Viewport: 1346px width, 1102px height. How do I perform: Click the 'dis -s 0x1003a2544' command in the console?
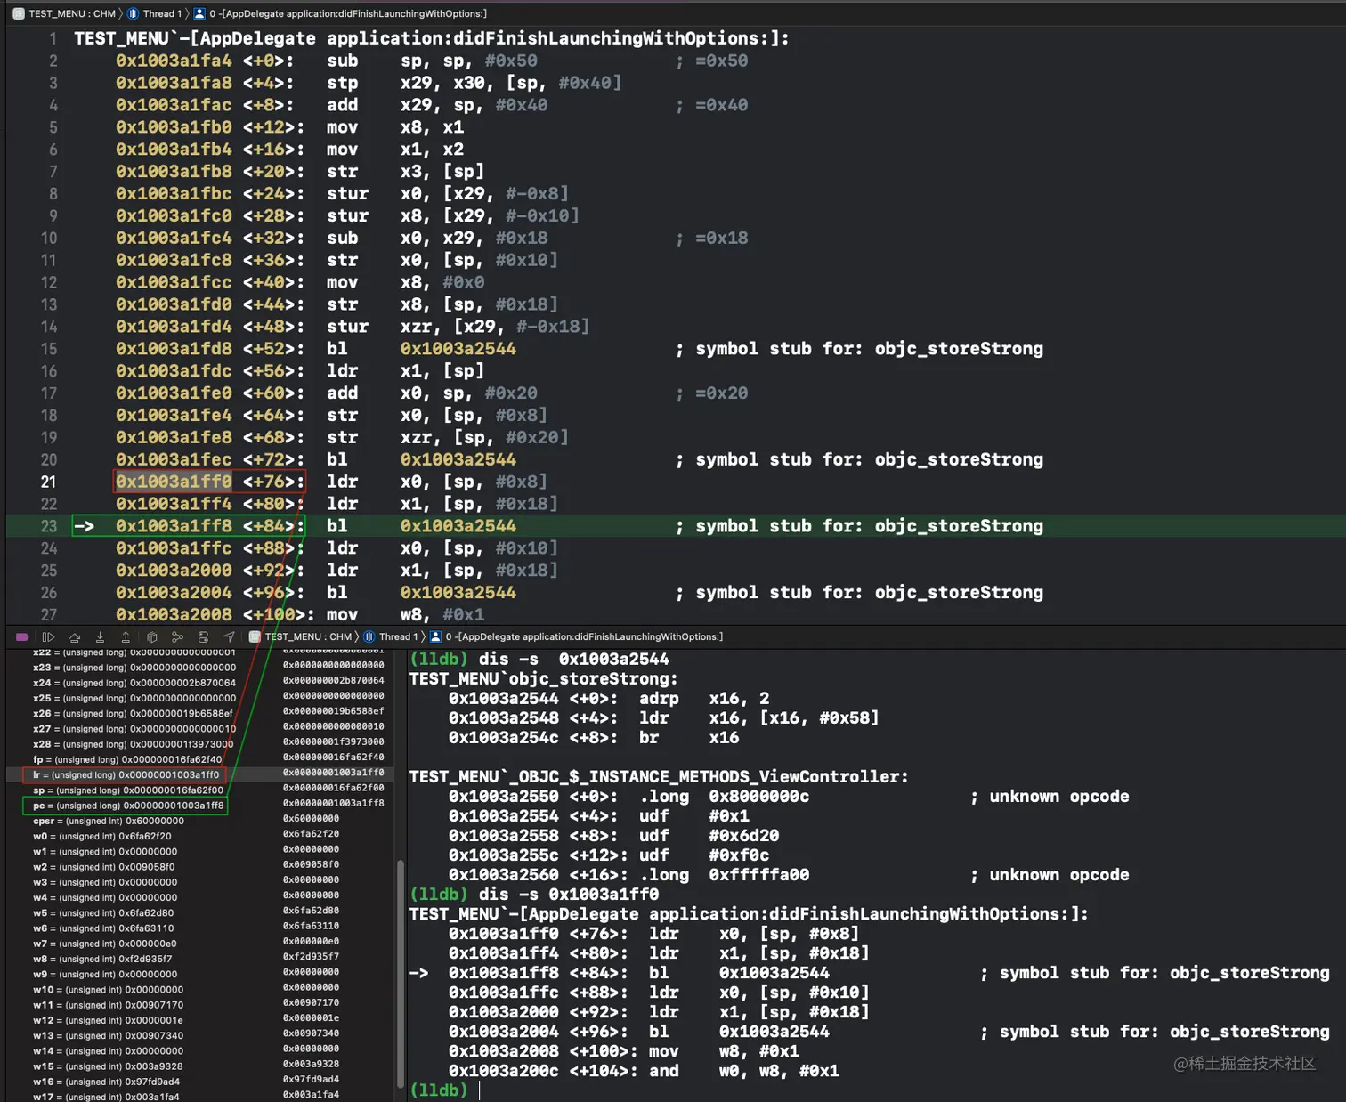(x=574, y=660)
